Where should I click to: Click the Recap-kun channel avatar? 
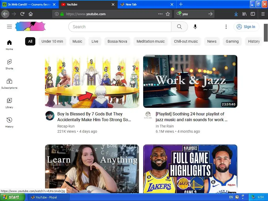[x=50, y=116]
